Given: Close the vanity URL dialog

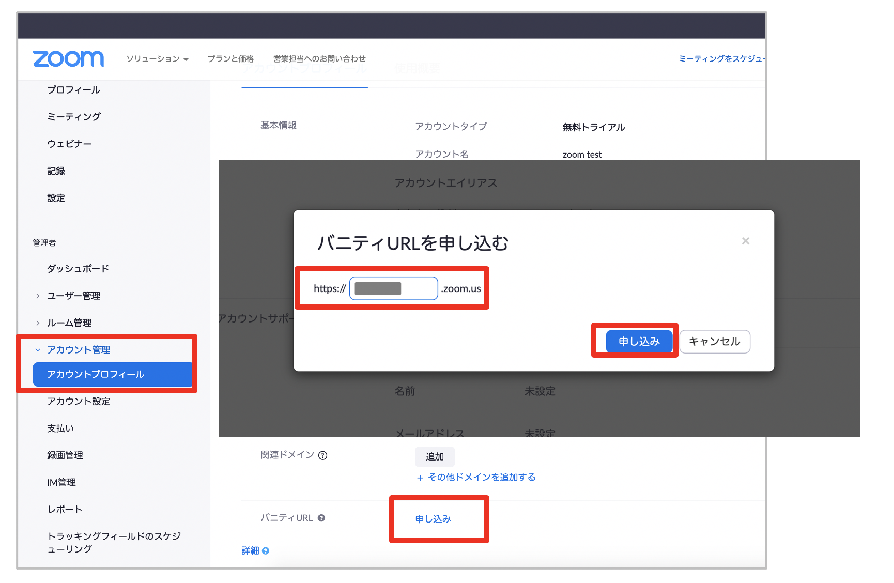Looking at the screenshot, I should [x=745, y=241].
